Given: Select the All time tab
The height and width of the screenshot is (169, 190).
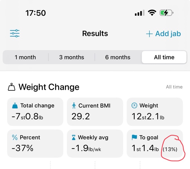Looking at the screenshot, I should (164, 57).
